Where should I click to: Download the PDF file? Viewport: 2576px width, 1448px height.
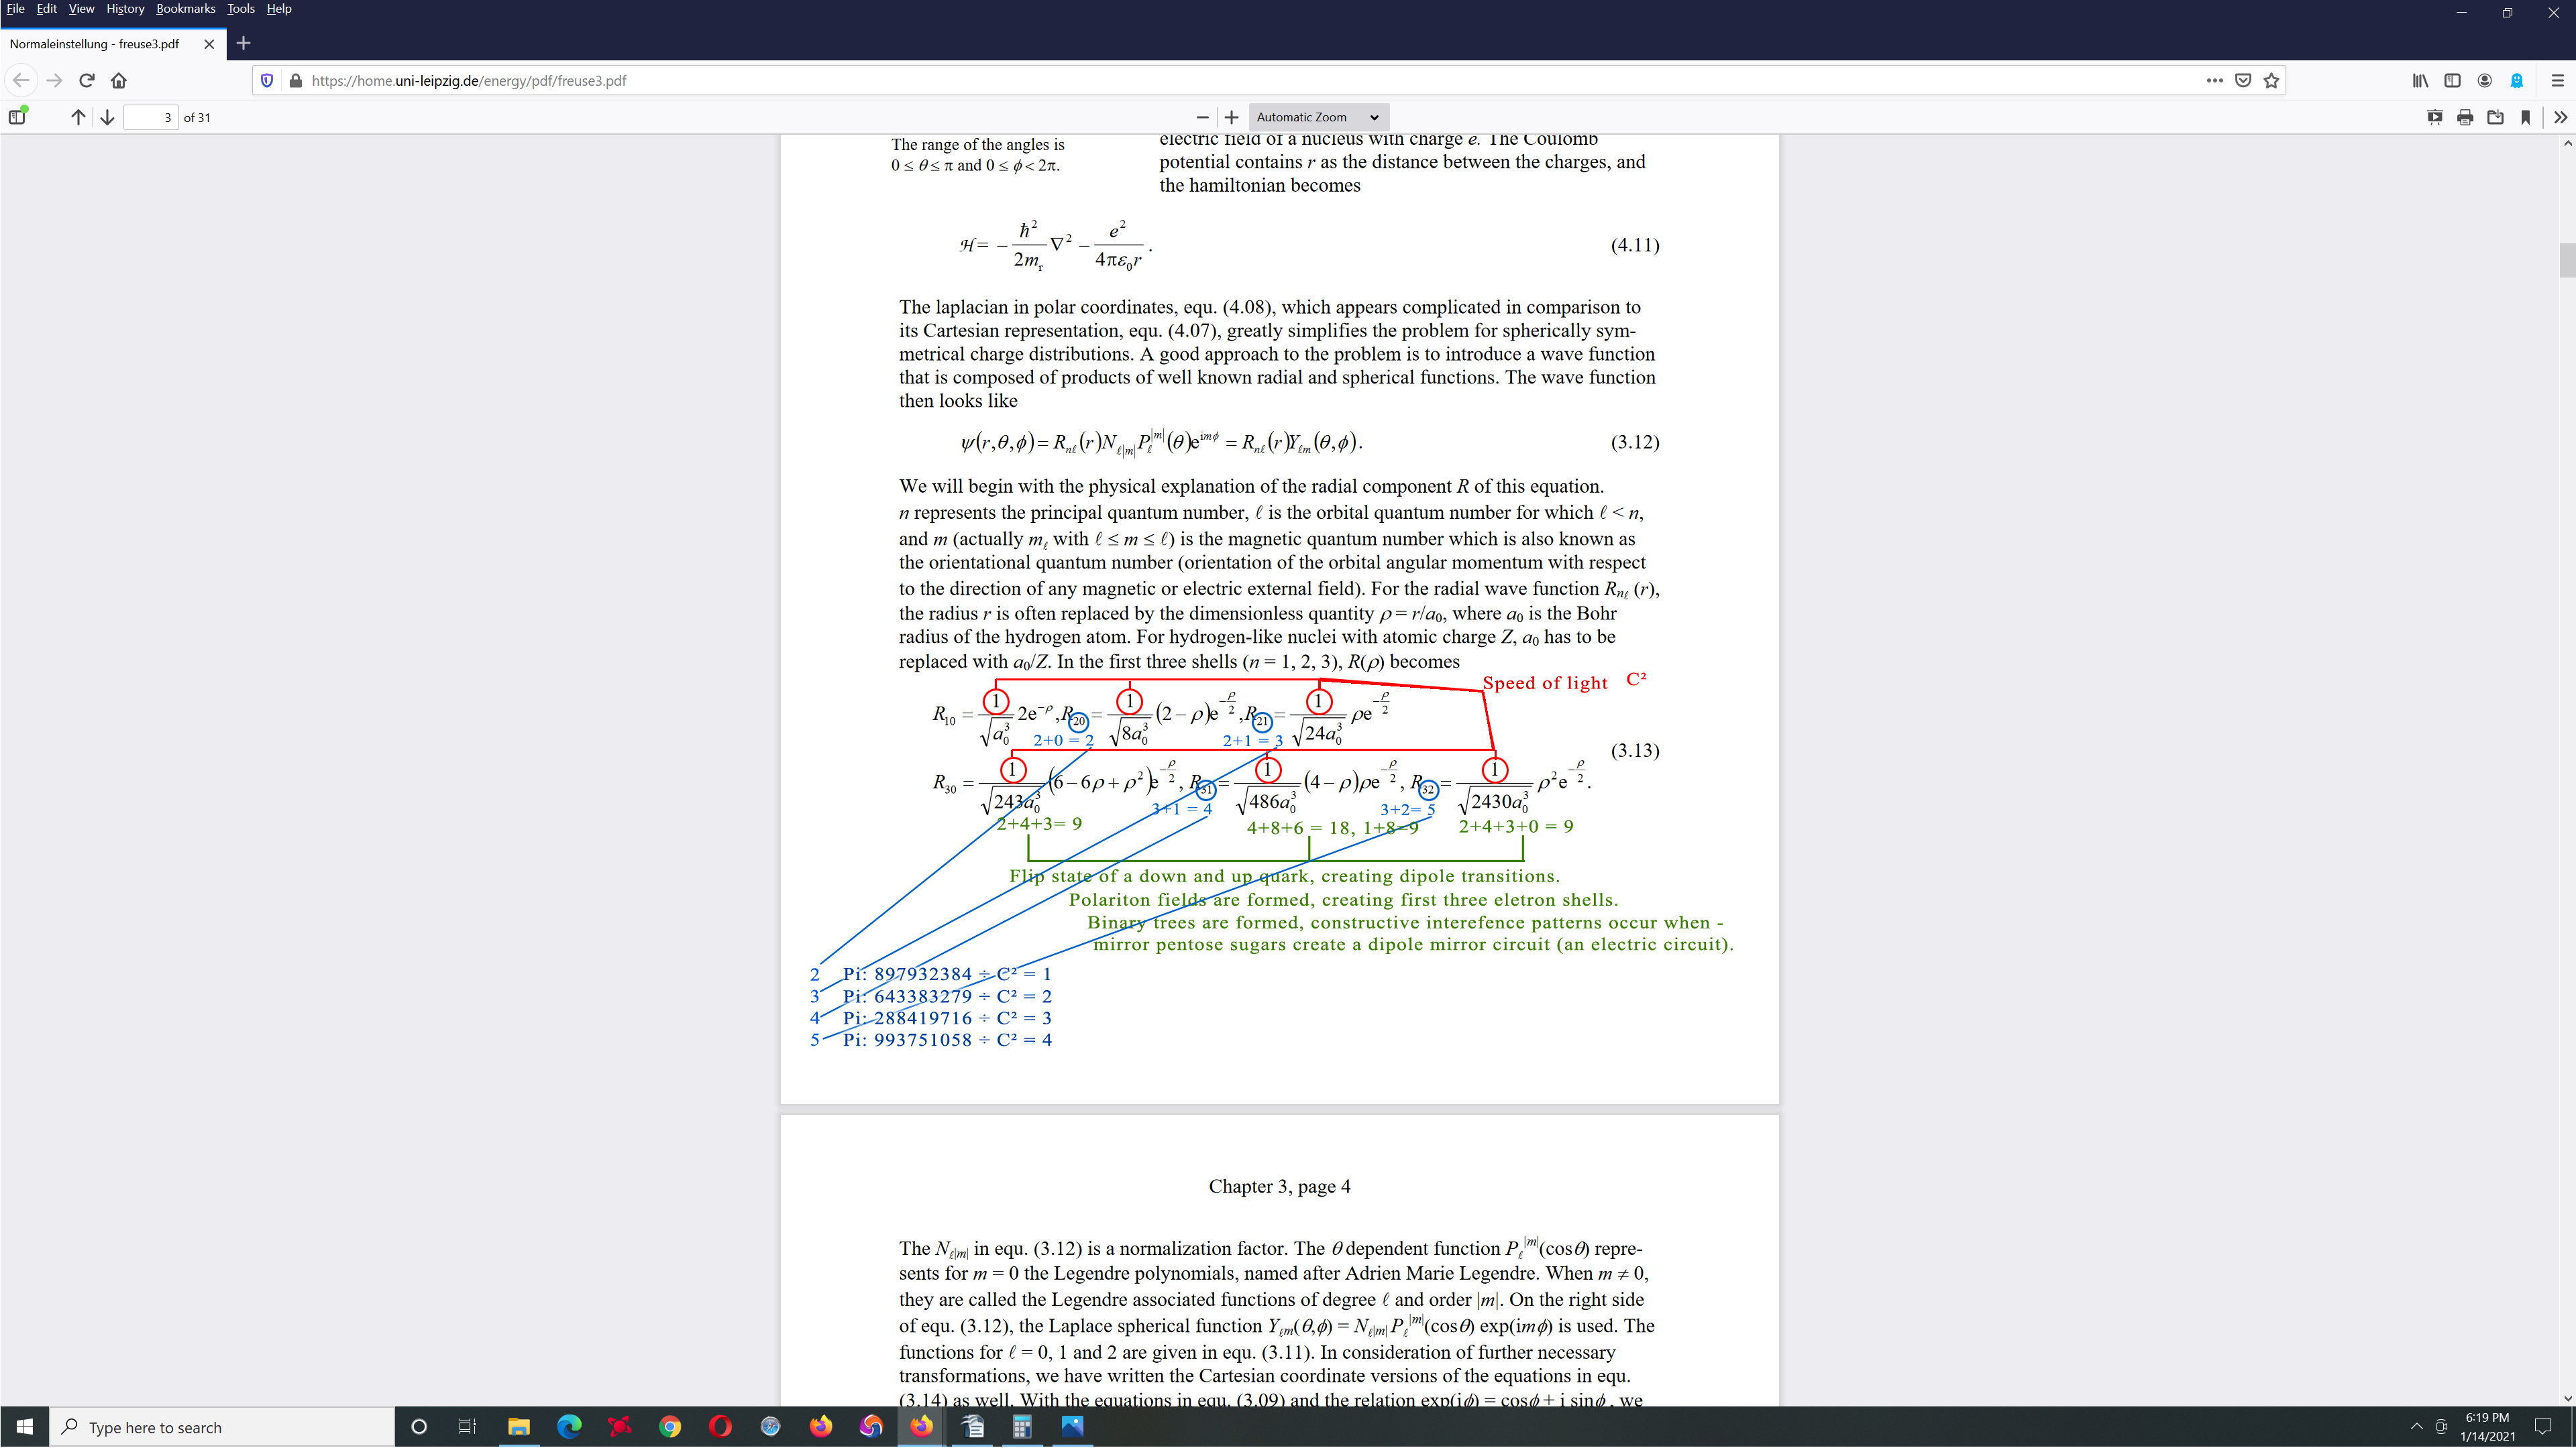(x=2495, y=117)
